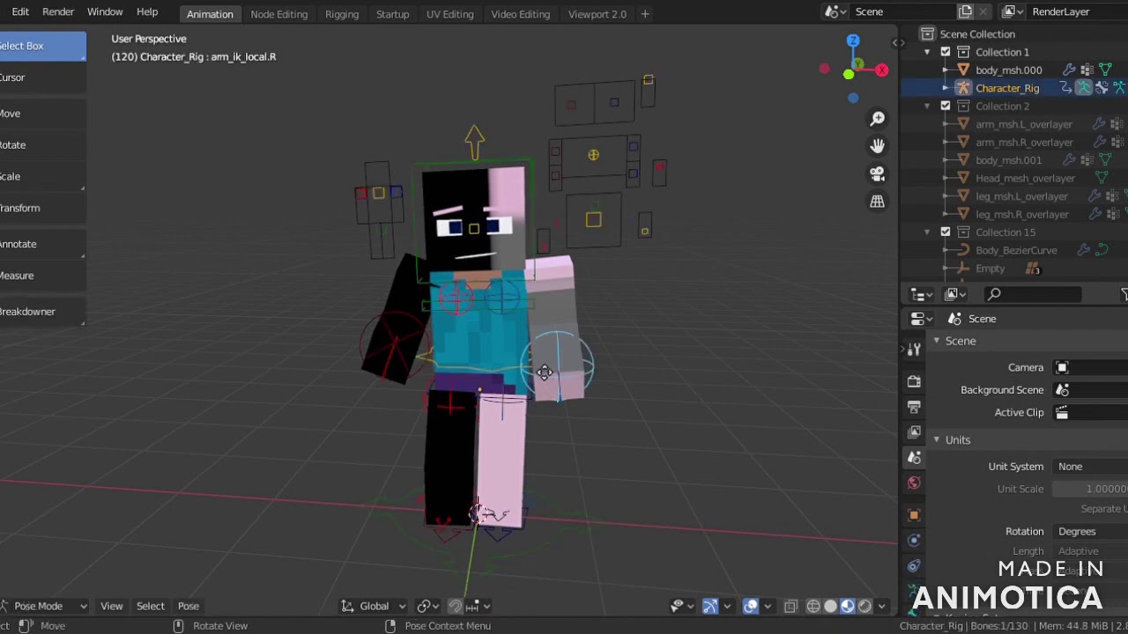
Task: Open the Rotation Degrees dropdown
Action: point(1091,532)
